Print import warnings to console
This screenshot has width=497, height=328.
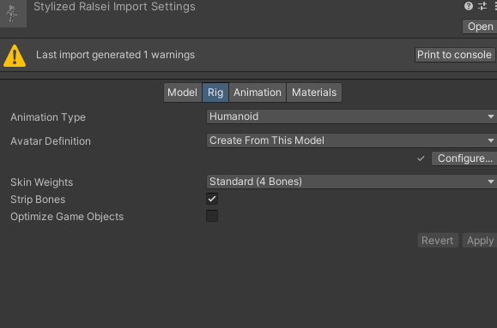(455, 55)
